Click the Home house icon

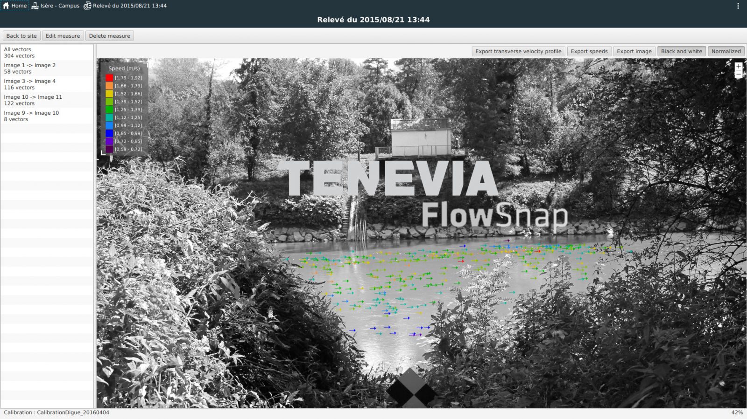coord(6,6)
